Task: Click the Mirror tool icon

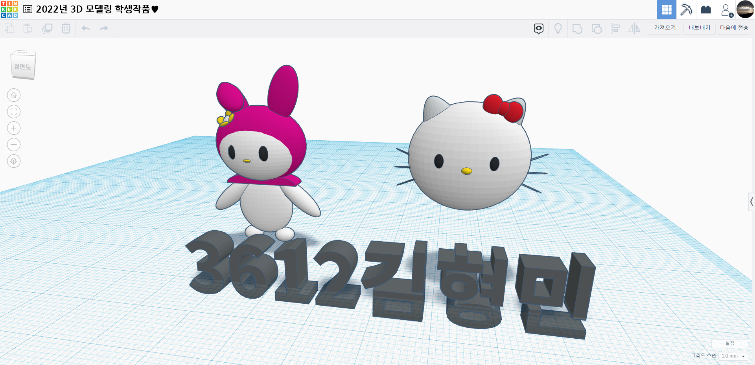Action: [634, 29]
